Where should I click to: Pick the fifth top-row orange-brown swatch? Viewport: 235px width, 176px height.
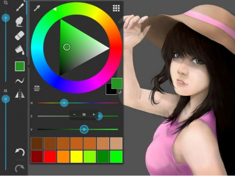tap(90, 143)
